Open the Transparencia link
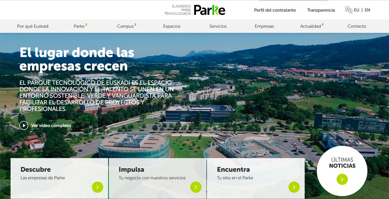This screenshot has height=199, width=389. click(x=321, y=10)
